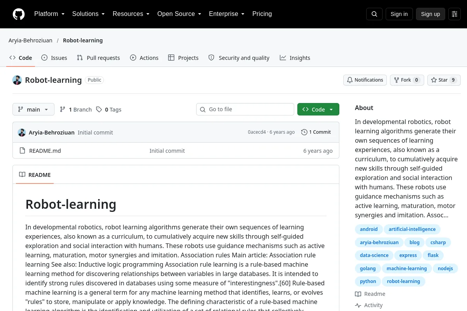Image resolution: width=467 pixels, height=311 pixels.
Task: Switch to the Code tab
Action: [21, 58]
